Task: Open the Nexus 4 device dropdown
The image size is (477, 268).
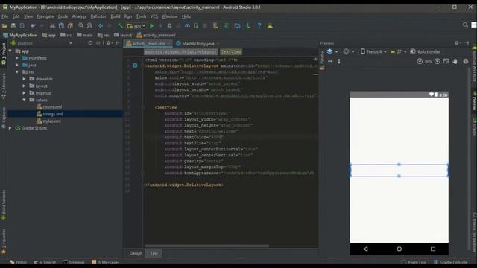Action: (373, 51)
